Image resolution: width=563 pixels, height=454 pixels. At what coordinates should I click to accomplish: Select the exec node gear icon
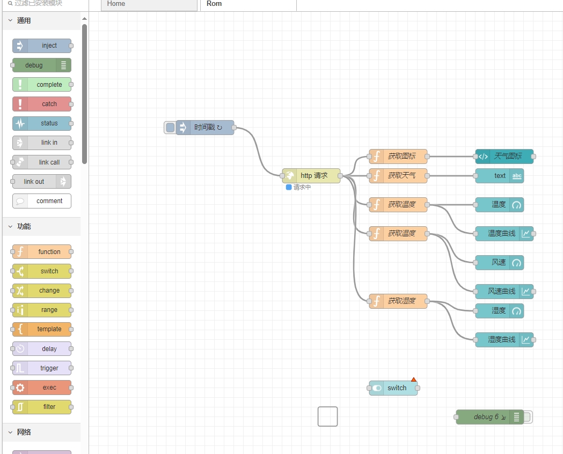[20, 388]
